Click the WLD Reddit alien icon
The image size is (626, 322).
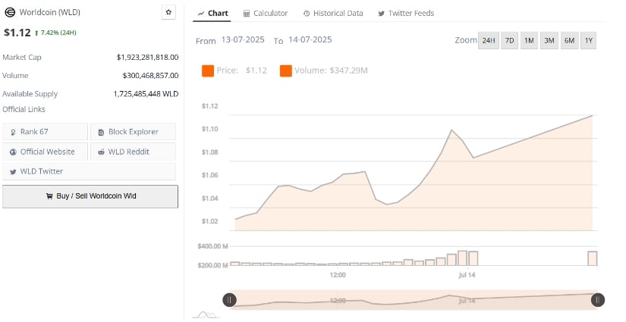click(101, 152)
